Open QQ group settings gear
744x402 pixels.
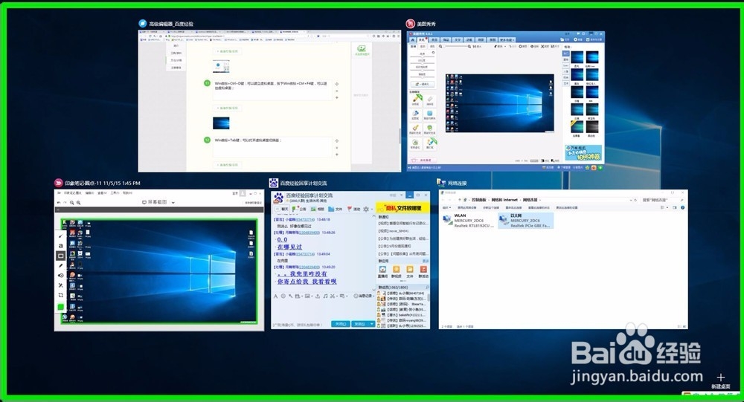366,209
